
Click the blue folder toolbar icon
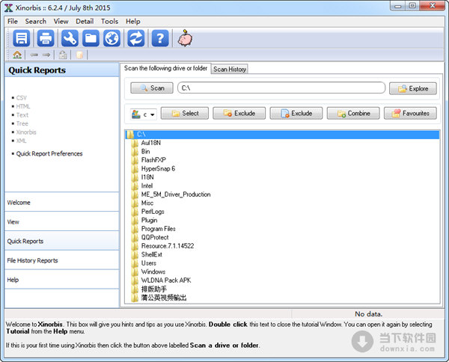click(91, 38)
